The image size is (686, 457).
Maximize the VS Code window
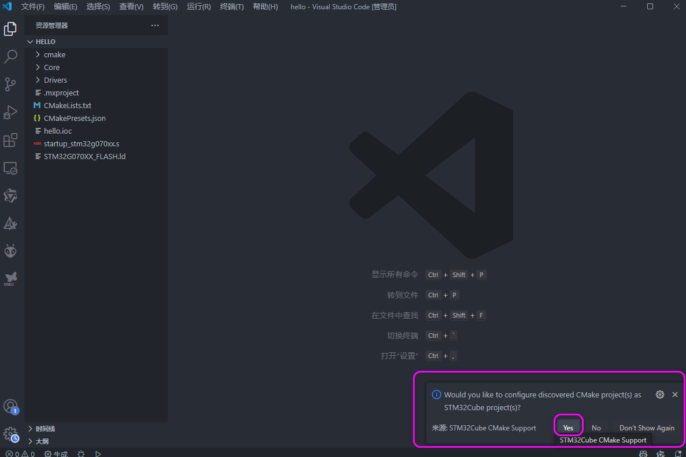(650, 6)
